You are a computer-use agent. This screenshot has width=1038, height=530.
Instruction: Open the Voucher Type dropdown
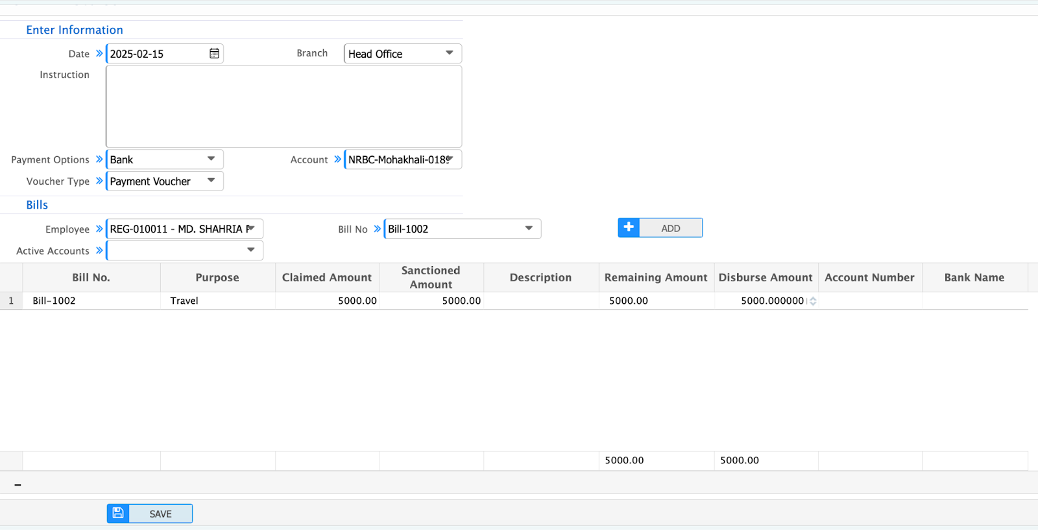tap(211, 181)
